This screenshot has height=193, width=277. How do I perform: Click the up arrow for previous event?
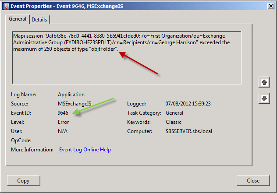(264, 82)
